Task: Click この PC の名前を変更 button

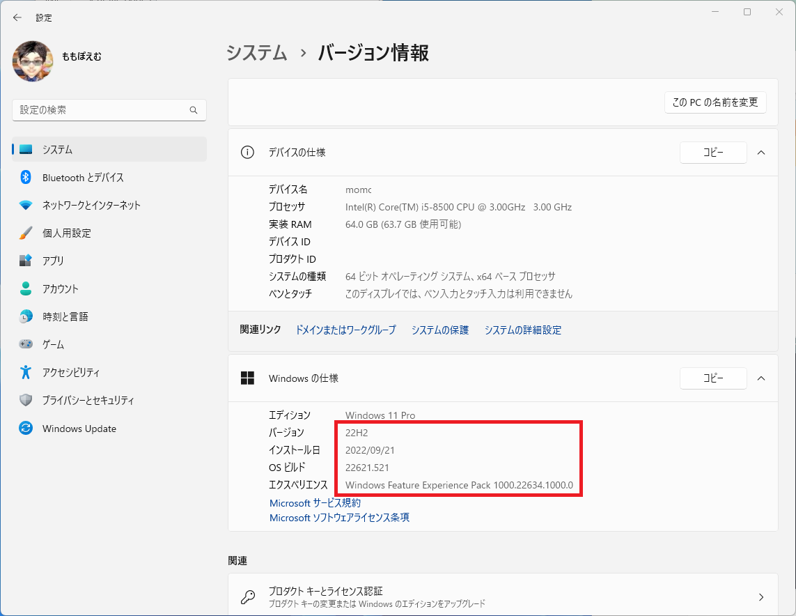Action: (x=715, y=102)
